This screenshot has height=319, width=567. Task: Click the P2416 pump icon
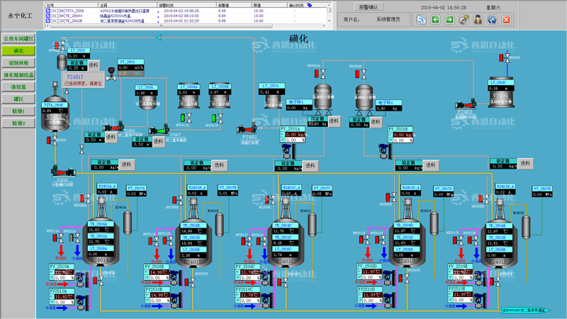point(64,172)
